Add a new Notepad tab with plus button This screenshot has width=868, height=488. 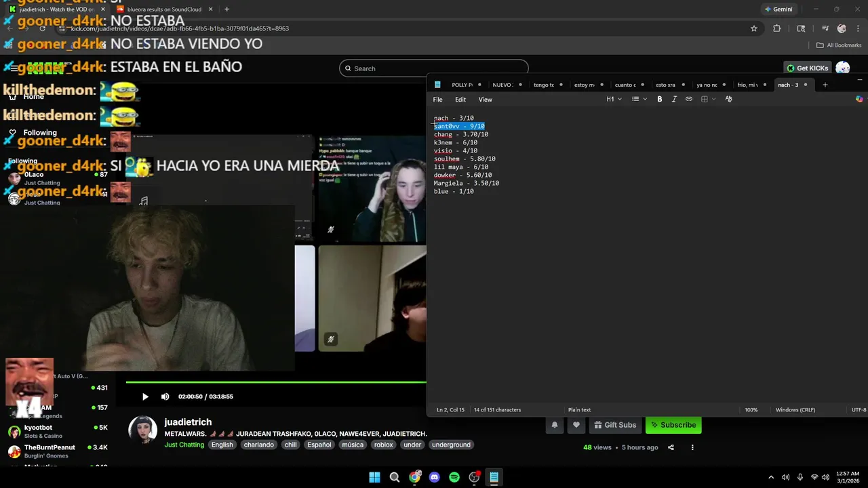[825, 85]
